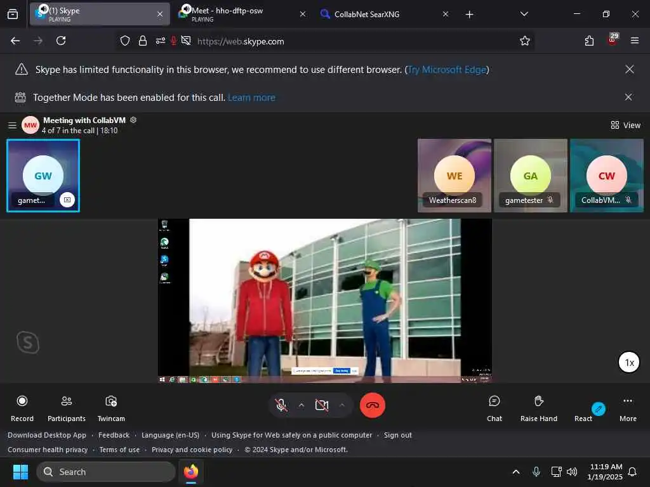650x487 pixels.
Task: Open the Extensions puzzle icon
Action: pyautogui.click(x=589, y=41)
